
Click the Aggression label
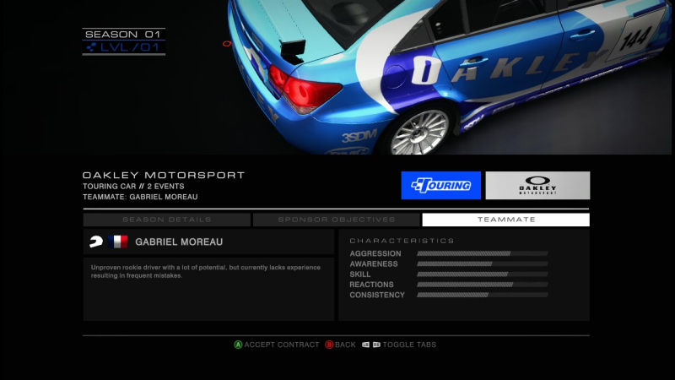point(375,253)
